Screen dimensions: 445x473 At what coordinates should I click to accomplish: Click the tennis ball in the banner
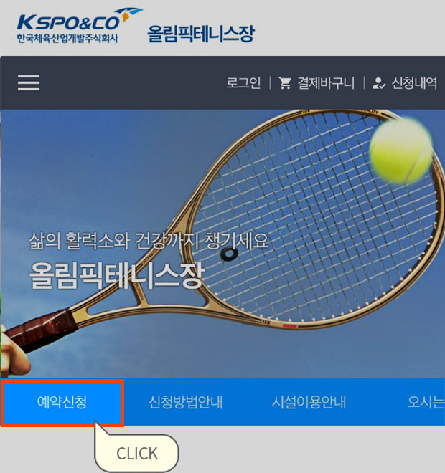[x=401, y=150]
